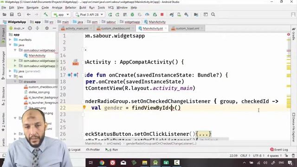Expand the java (generated) folder

click(10, 71)
